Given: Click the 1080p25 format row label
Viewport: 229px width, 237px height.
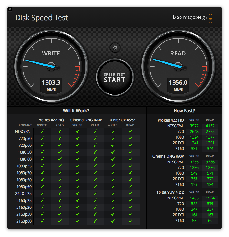Looking at the screenshot, I should (x=24, y=166).
